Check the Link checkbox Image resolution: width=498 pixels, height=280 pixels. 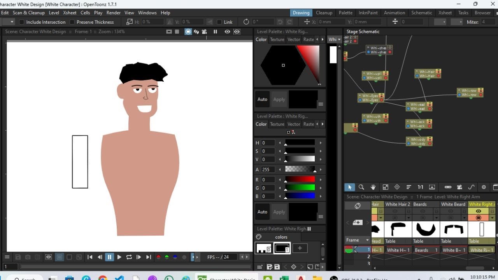tap(219, 22)
